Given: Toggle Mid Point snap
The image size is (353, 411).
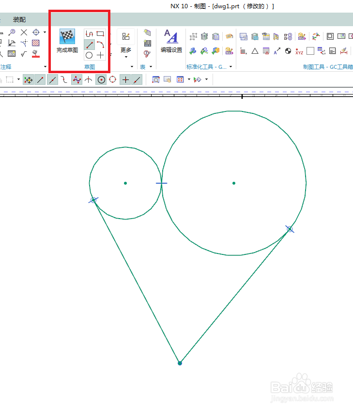Looking at the screenshot, I should tap(52, 79).
